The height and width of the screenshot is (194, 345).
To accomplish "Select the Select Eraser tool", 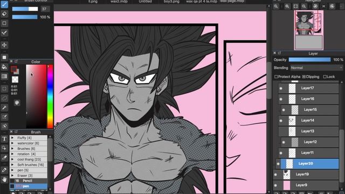I will pyautogui.click(x=4, y=126).
